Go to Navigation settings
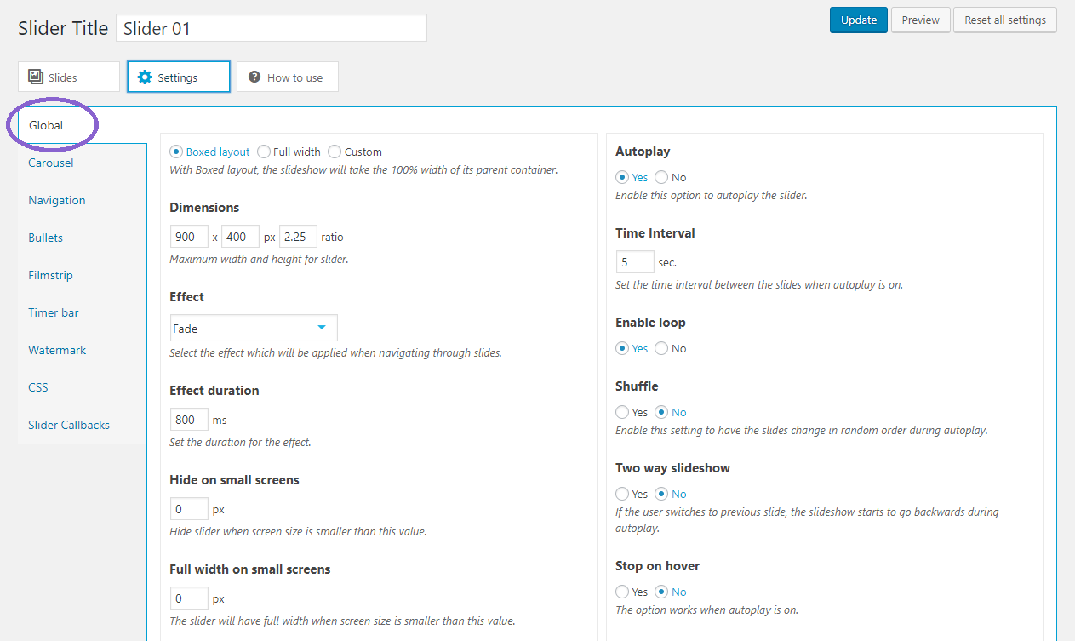Image resolution: width=1075 pixels, height=641 pixels. (x=57, y=200)
